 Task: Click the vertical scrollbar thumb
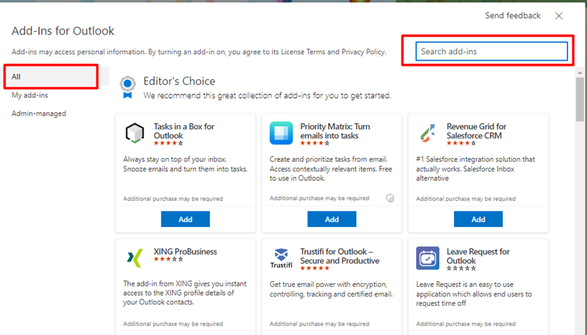point(580,99)
